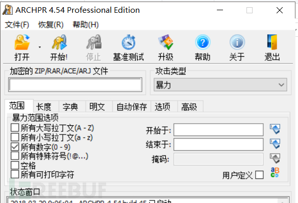Viewport: 298px width, 203px height.
Task: Click the encrypted ZIP/RAR file path field
Action: [x=75, y=84]
